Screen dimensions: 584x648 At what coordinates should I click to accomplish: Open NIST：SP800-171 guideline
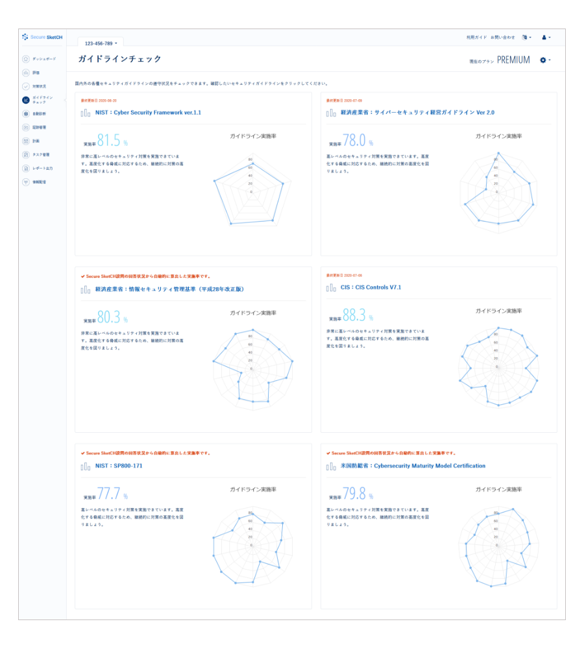(x=119, y=466)
